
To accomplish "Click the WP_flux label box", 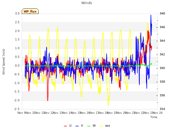I will coord(30,11).
